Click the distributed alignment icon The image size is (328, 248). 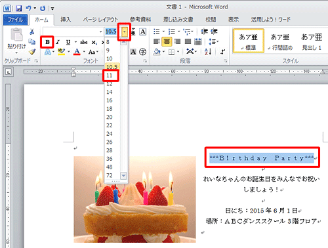click(x=198, y=41)
